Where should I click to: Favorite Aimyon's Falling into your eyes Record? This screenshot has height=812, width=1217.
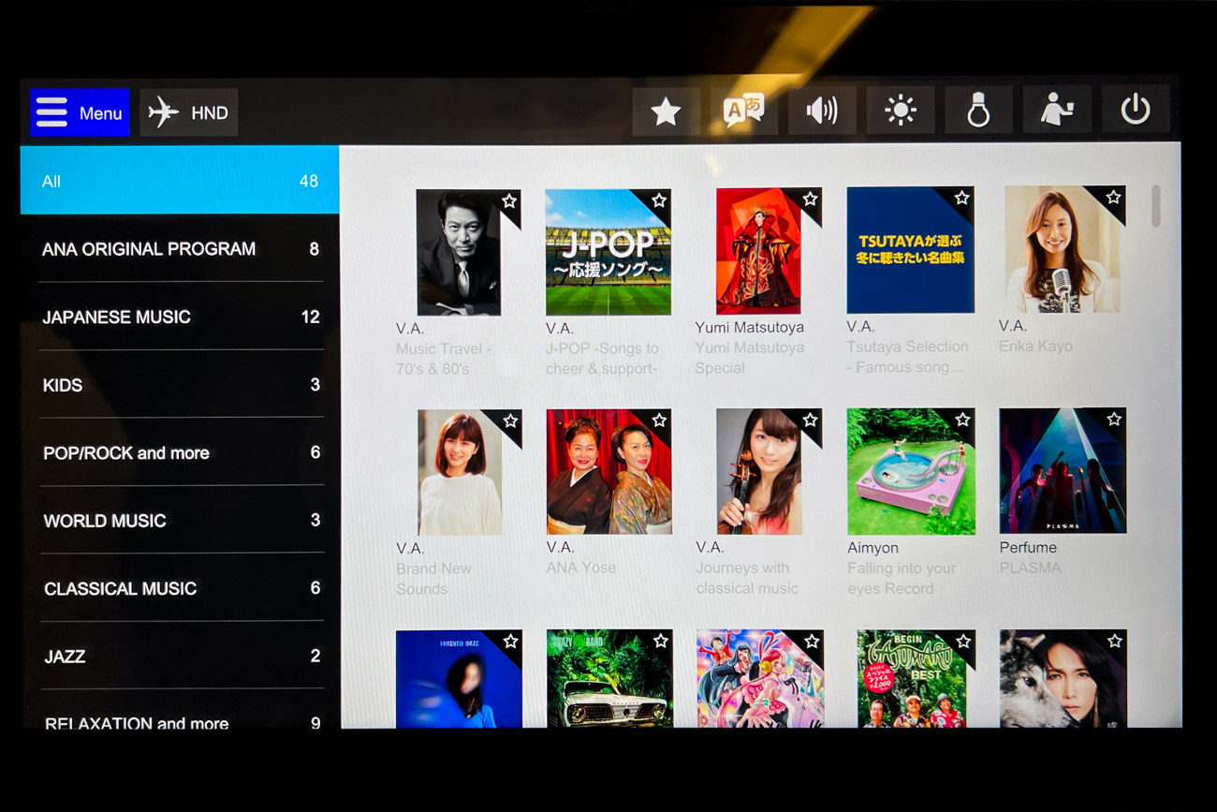pyautogui.click(x=962, y=420)
